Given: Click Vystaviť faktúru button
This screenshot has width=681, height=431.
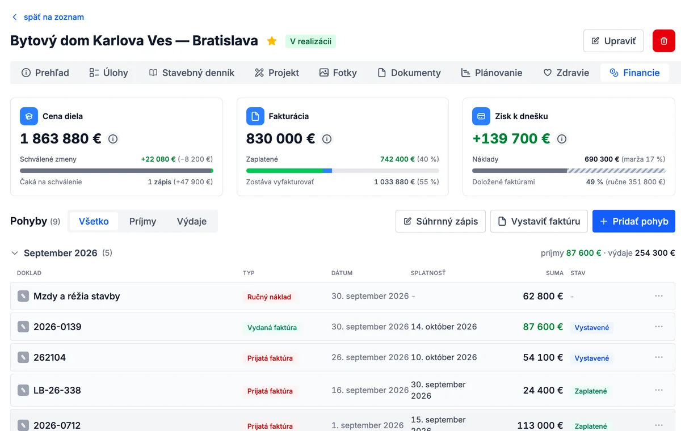Looking at the screenshot, I should point(539,221).
